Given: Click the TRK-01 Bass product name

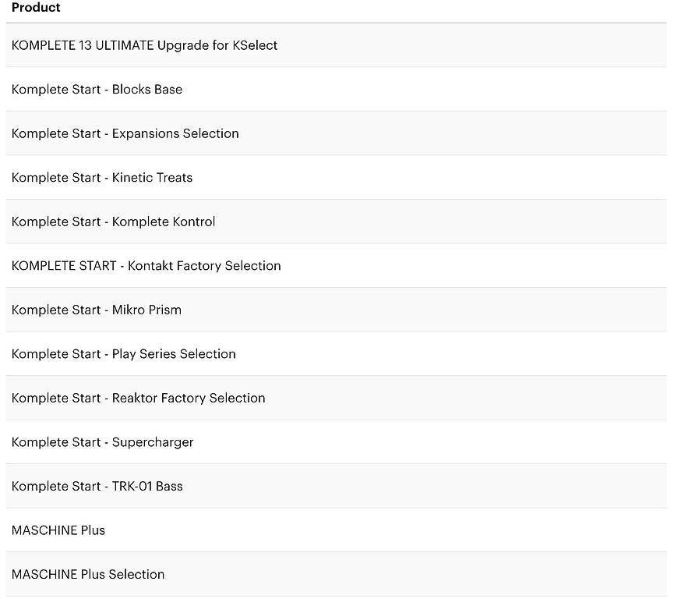Looking at the screenshot, I should (x=147, y=486).
